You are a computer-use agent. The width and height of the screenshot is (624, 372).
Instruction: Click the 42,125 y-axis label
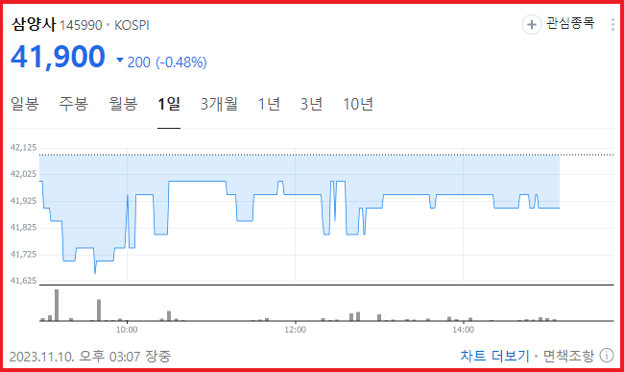point(23,148)
